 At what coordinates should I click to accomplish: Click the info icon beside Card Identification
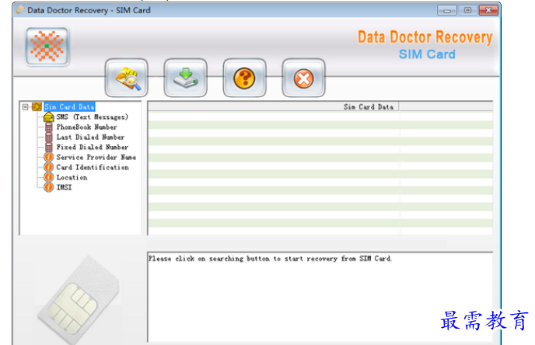click(49, 167)
